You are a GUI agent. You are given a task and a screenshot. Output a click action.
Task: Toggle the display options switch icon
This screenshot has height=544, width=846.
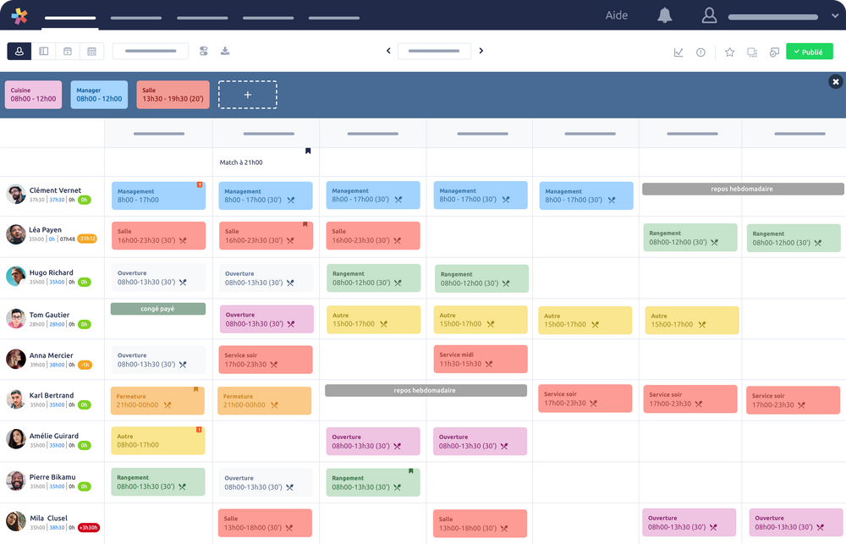(x=204, y=51)
